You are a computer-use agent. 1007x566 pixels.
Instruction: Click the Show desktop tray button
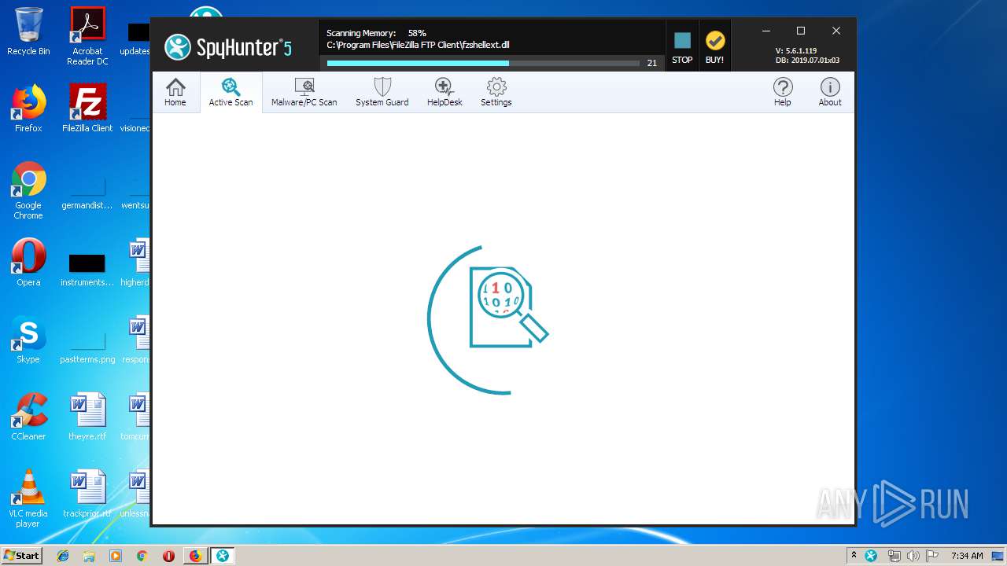[999, 556]
